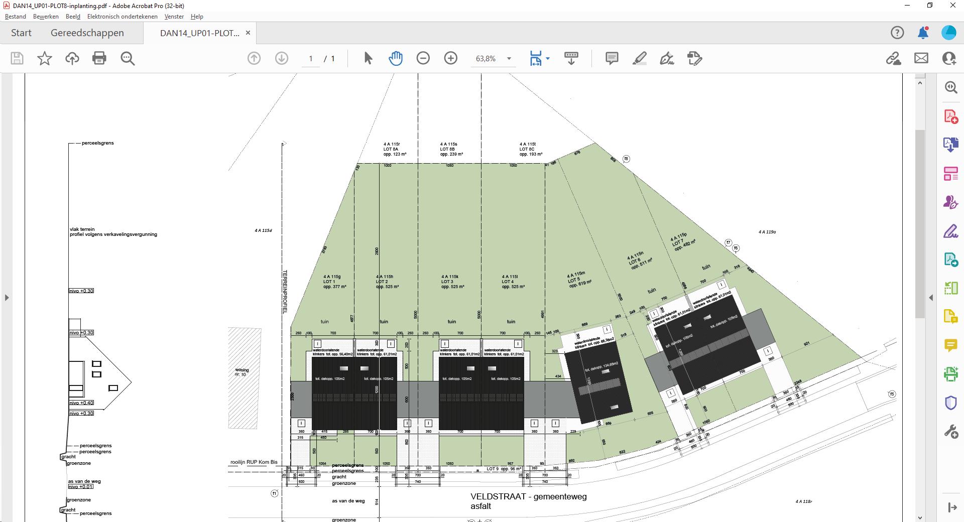Open the Help question mark
The height and width of the screenshot is (522, 964).
point(897,33)
